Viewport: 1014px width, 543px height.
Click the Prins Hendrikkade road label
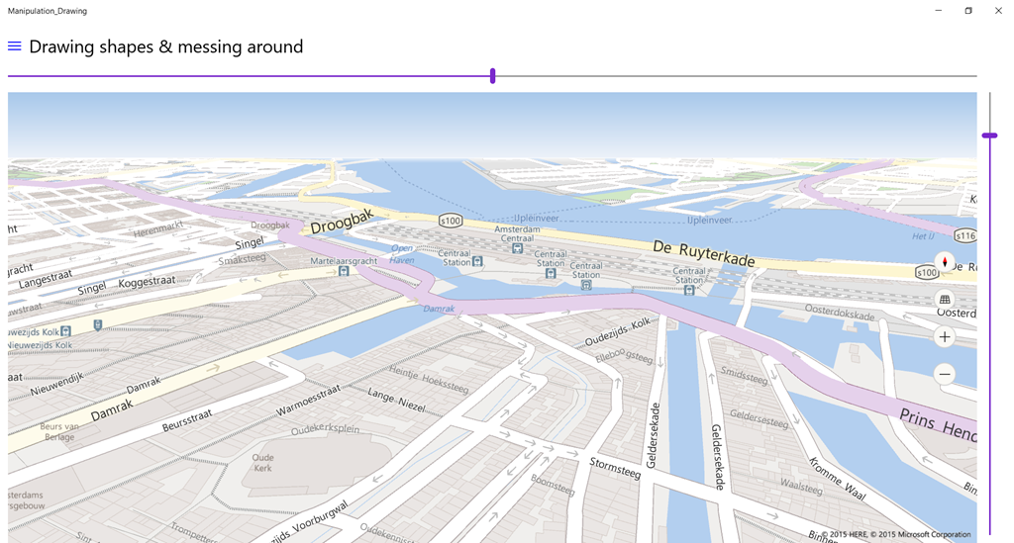[938, 425]
